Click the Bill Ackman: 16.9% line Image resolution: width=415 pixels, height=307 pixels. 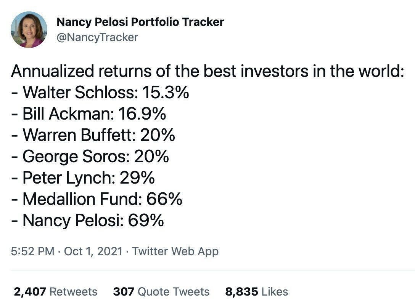pos(88,114)
